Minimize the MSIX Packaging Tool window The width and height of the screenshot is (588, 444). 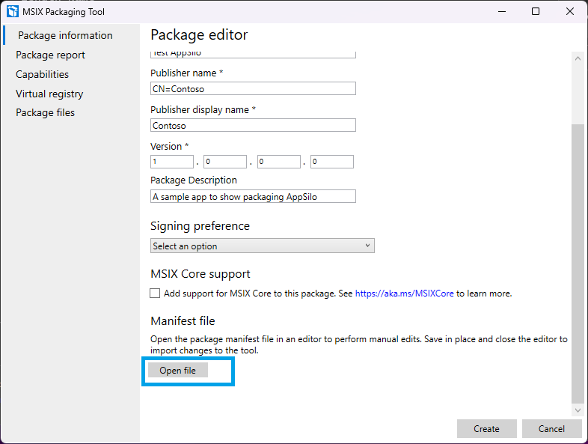coord(502,11)
